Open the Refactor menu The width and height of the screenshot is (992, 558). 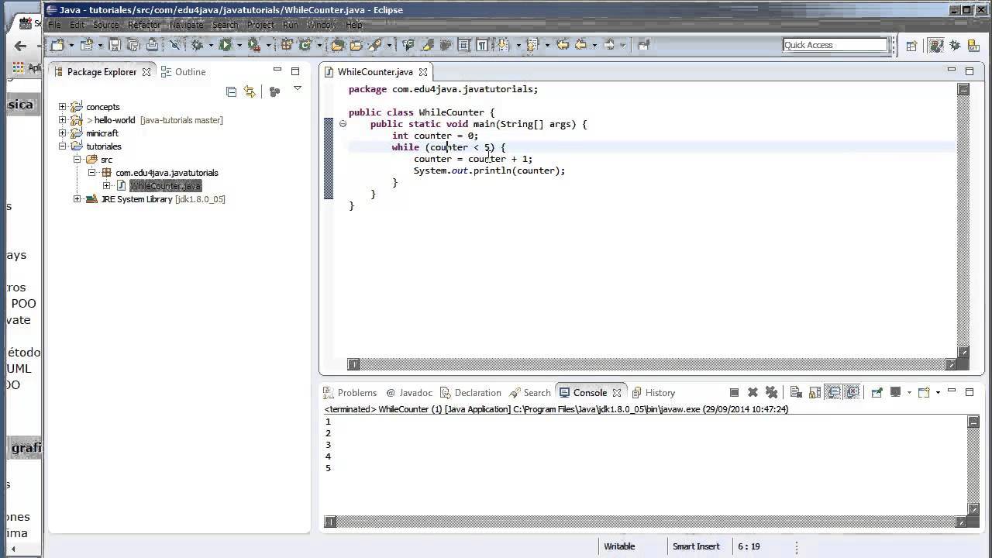tap(144, 25)
